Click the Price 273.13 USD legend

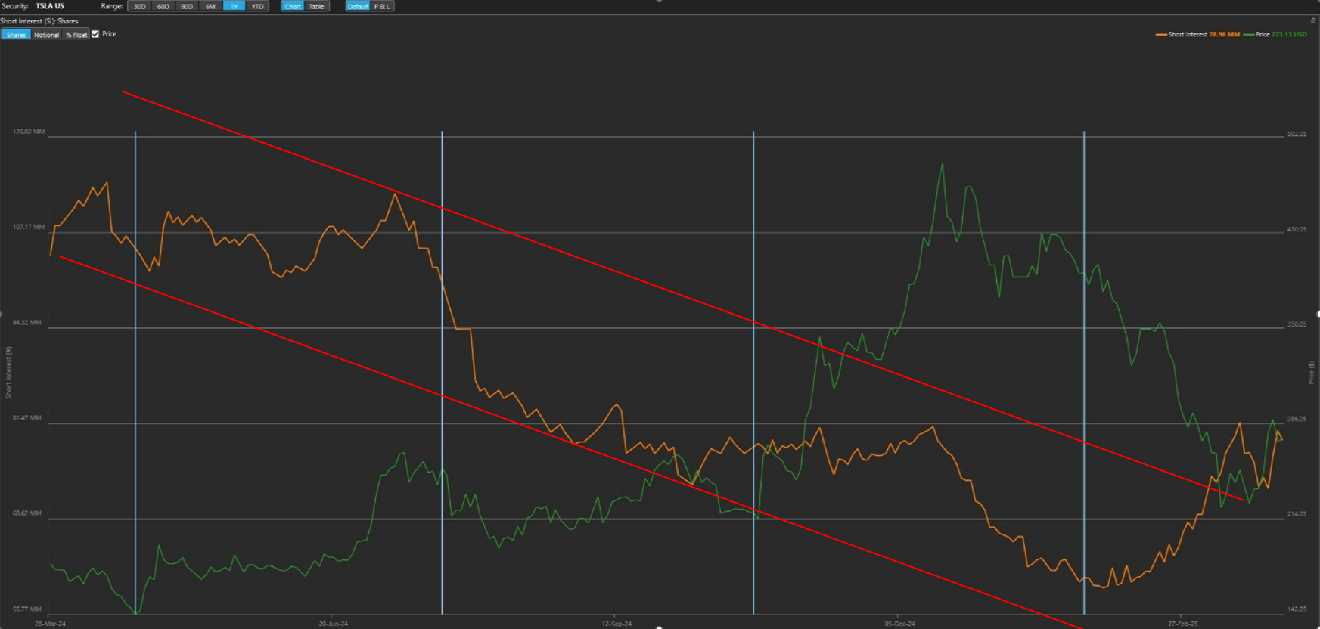1275,34
